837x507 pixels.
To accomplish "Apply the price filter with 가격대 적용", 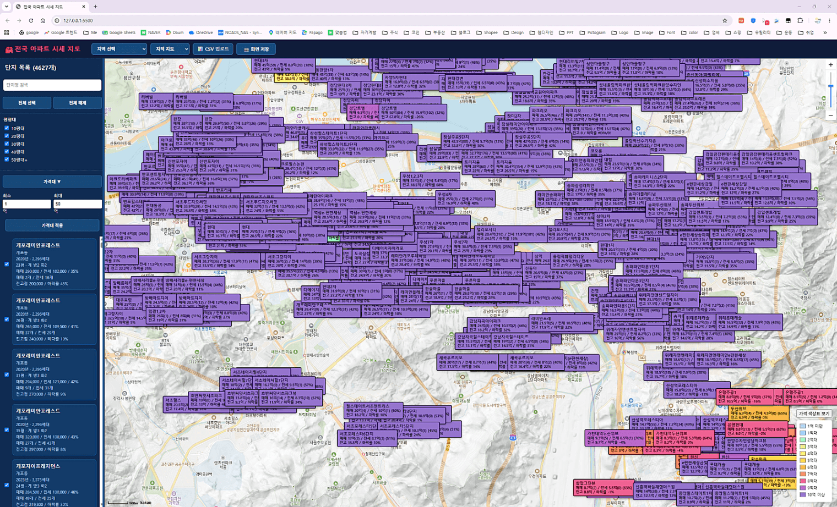I will coord(52,225).
